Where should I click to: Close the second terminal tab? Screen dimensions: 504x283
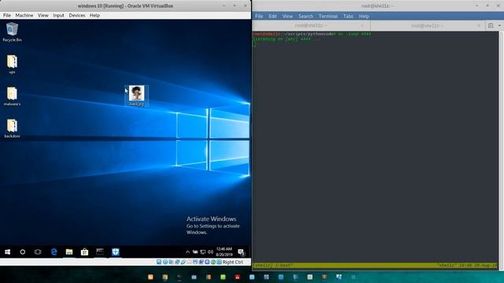pyautogui.click(x=479, y=25)
